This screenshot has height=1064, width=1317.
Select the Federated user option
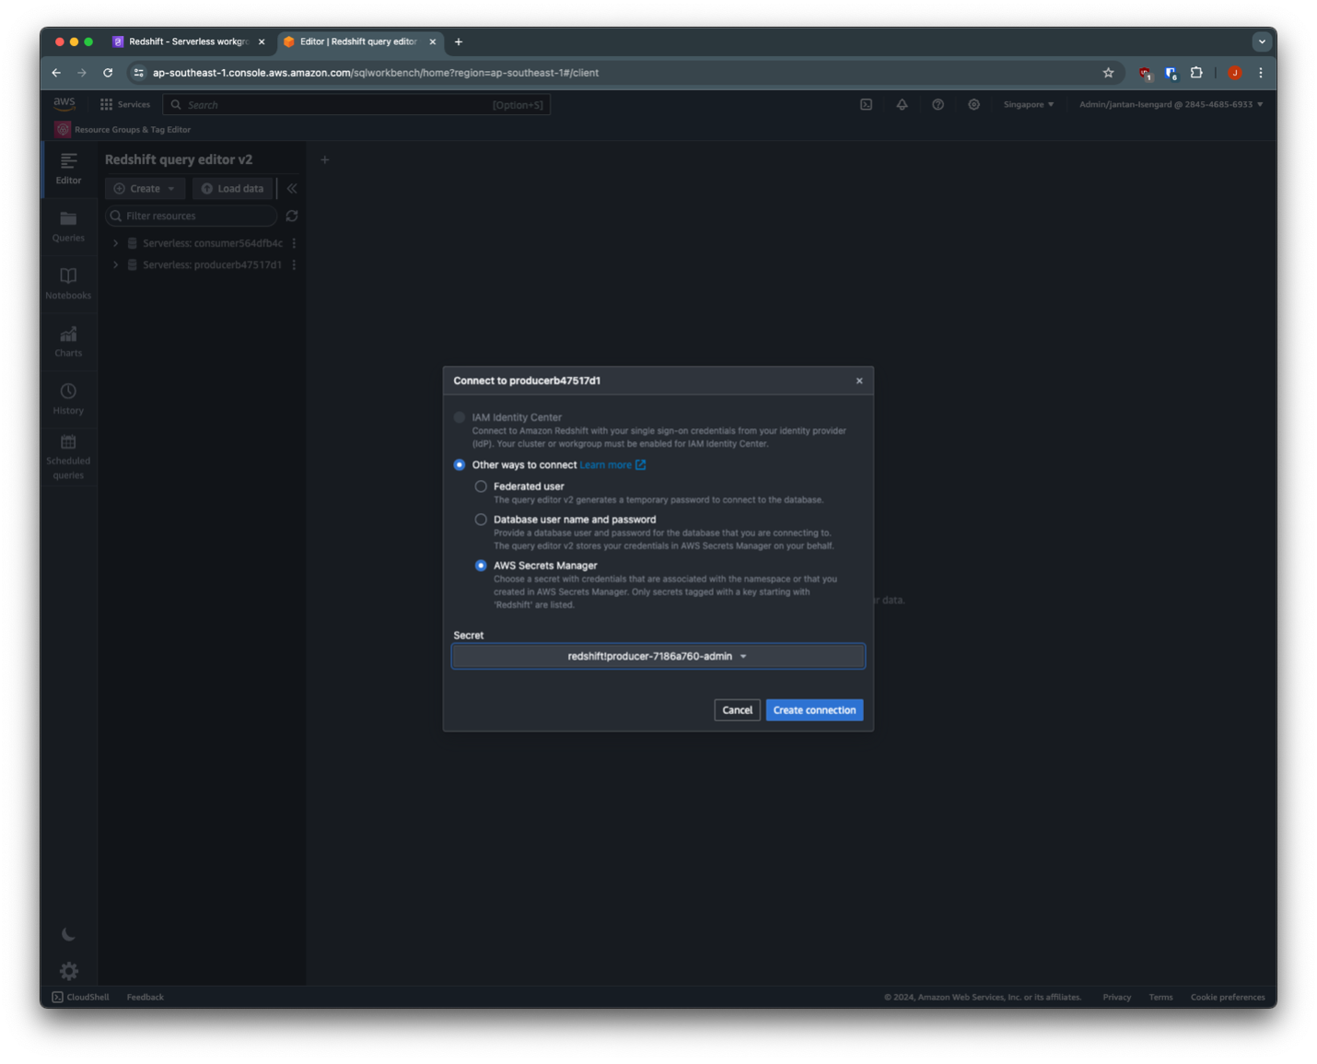[481, 486]
